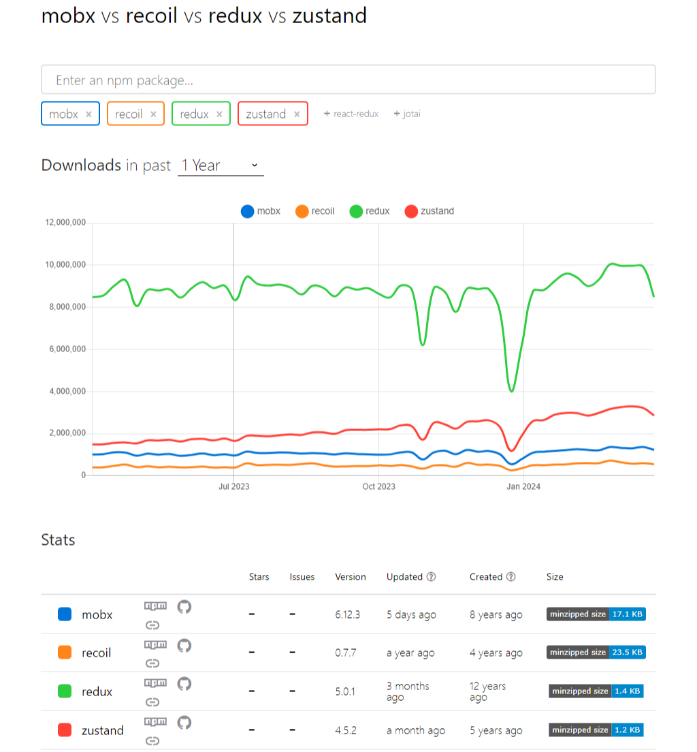
Task: Click the Size column header
Action: coord(555,577)
